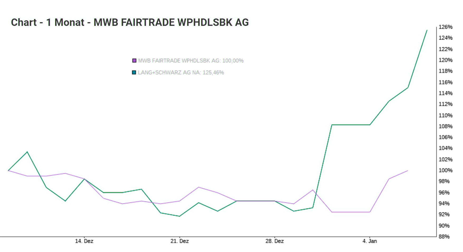
Task: Select the '14. Dez' axis label
Action: pos(84,241)
